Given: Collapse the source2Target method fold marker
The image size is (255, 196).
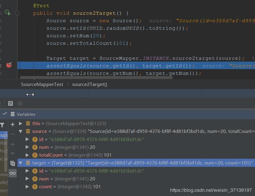Looking at the screenshot, I should tap(18, 13).
